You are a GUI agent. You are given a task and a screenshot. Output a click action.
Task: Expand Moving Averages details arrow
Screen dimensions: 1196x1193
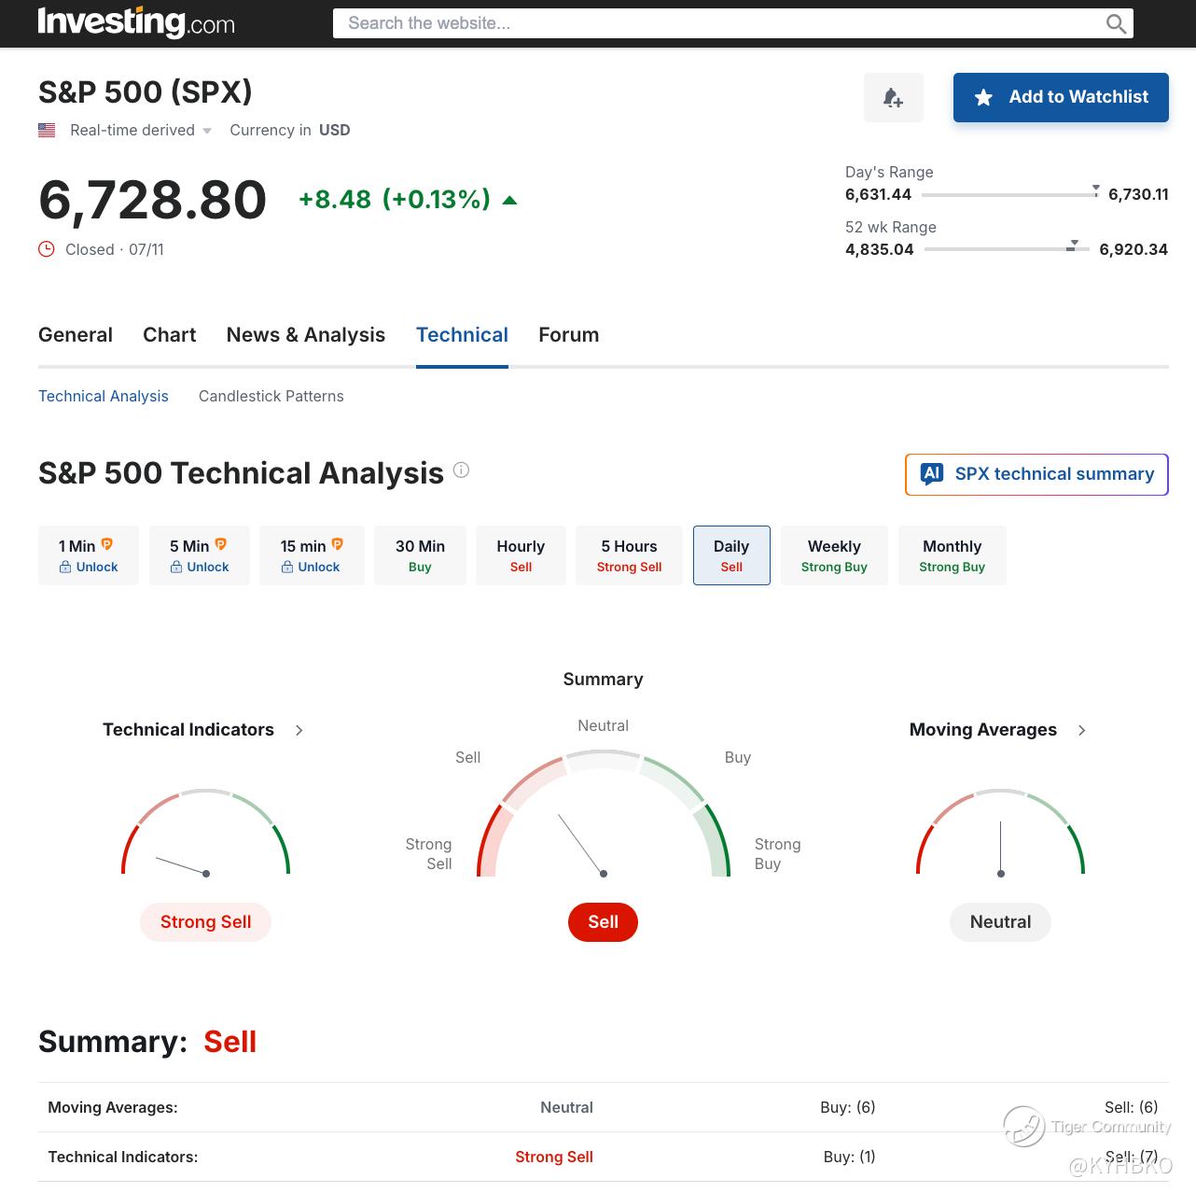[x=1081, y=730]
